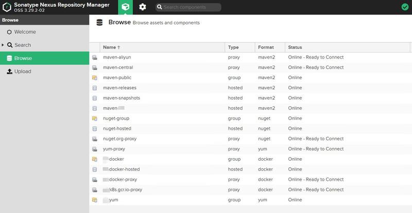Sort by the Format column header

pos(270,47)
